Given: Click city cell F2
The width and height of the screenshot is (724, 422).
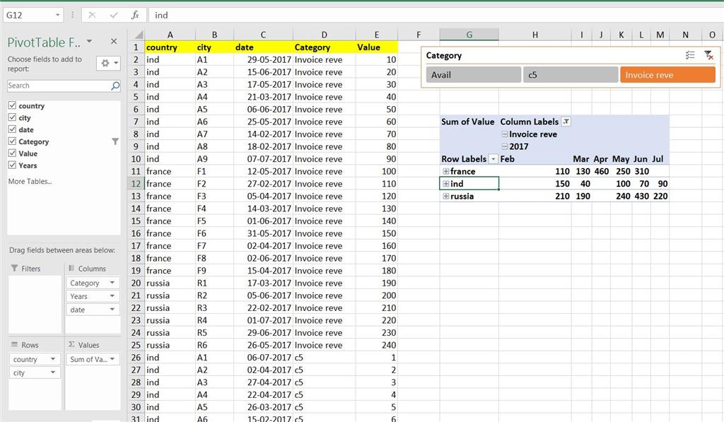Looking at the screenshot, I should point(214,184).
